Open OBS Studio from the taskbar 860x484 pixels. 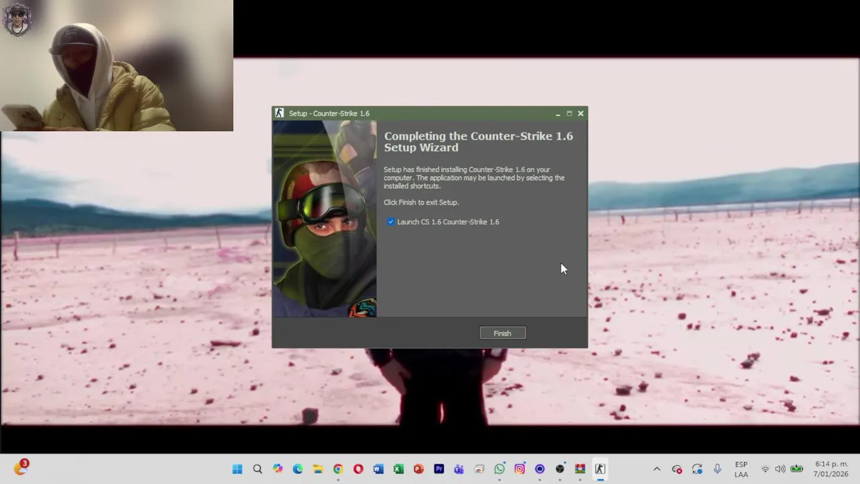[x=560, y=469]
